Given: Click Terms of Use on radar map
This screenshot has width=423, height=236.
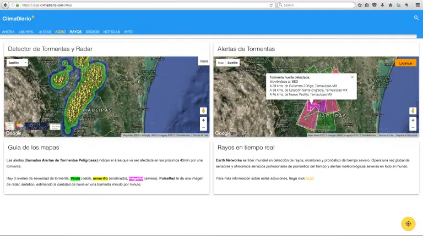Looking at the screenshot, I should click(200, 135).
